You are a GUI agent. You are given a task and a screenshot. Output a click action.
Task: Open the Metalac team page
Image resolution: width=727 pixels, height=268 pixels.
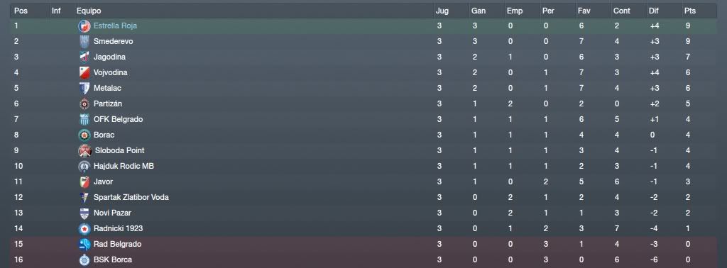tap(107, 88)
